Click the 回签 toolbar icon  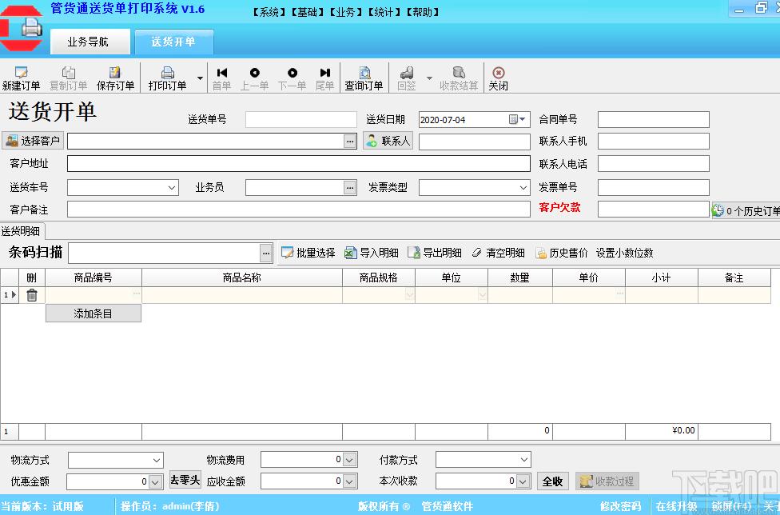click(x=407, y=73)
